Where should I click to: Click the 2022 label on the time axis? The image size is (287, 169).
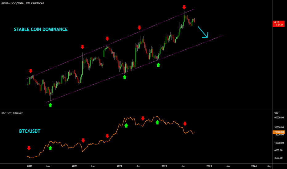point(164,166)
